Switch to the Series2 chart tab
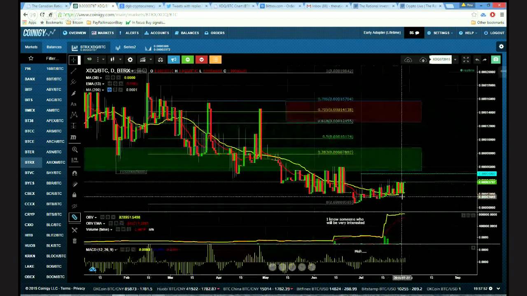The width and height of the screenshot is (527, 296). click(126, 47)
